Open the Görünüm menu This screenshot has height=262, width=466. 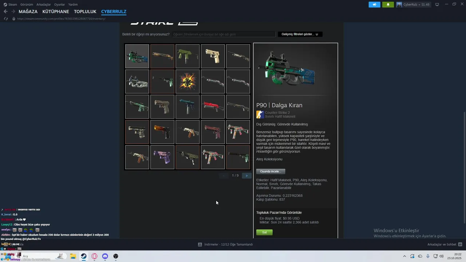[27, 4]
